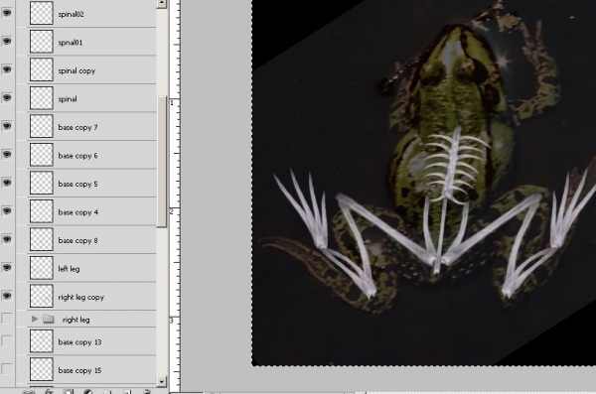Select the layer named base copy 5
Screen dimensions: 596x394
[x=77, y=184]
